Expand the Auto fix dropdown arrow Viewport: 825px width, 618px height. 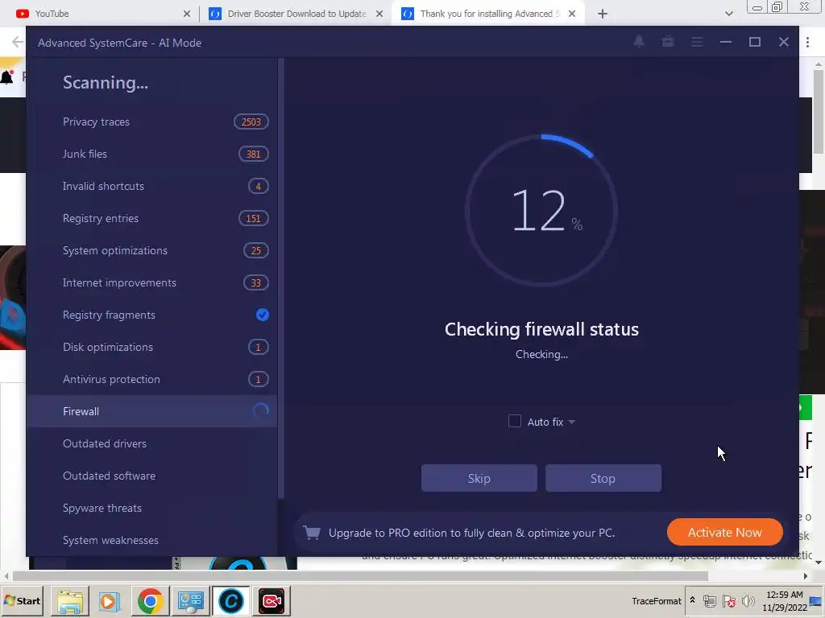click(x=572, y=422)
